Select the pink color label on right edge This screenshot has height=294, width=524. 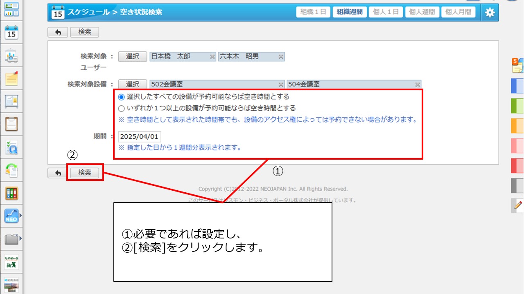(517, 145)
